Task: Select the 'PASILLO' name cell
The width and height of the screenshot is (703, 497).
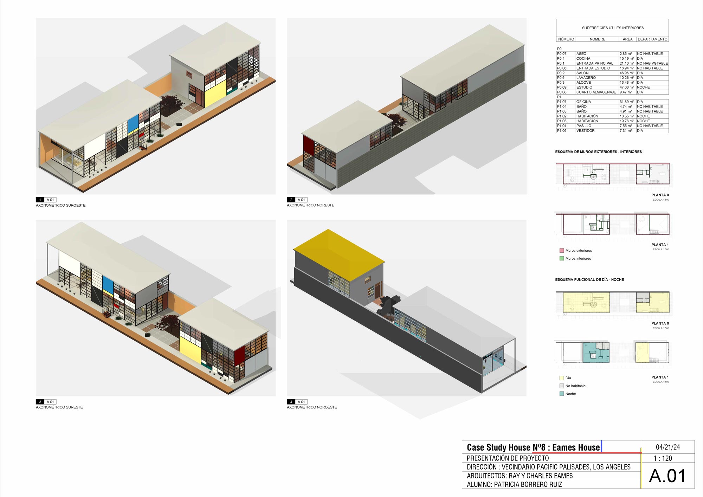Action: [597, 126]
